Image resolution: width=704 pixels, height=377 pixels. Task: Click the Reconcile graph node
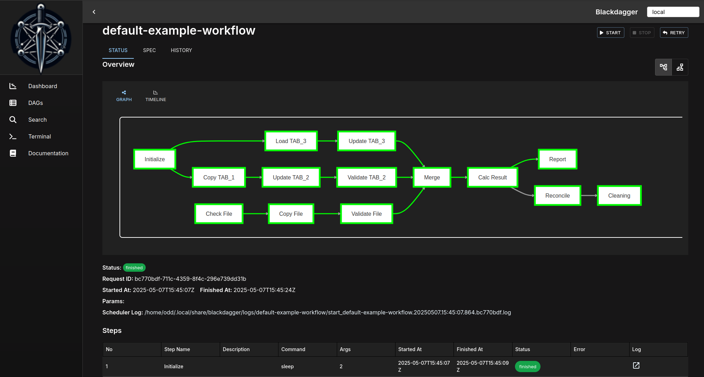click(558, 195)
